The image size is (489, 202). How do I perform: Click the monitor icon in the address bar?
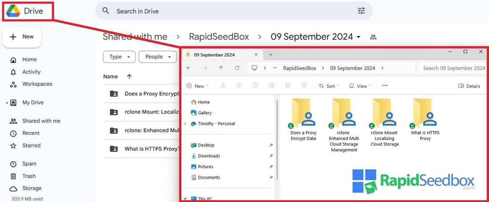tap(254, 68)
